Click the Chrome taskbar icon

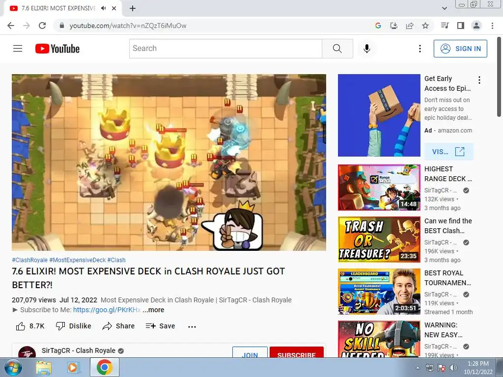105,367
